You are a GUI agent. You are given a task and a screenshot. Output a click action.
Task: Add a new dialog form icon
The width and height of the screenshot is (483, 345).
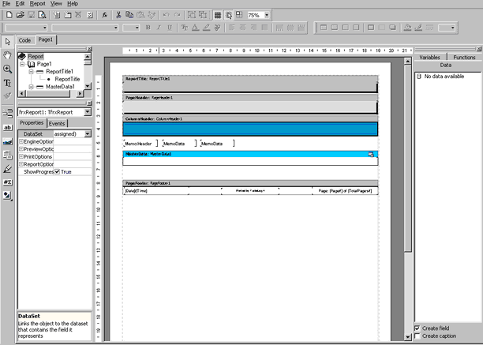67,15
